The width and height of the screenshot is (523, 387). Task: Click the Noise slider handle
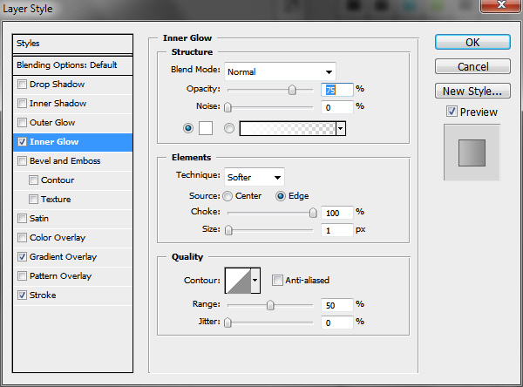coord(228,107)
